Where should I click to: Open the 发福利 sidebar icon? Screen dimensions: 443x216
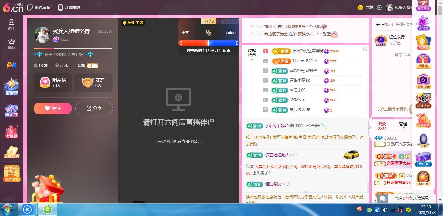12,132
